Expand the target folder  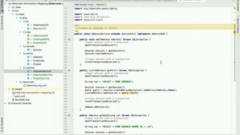click(9, 89)
